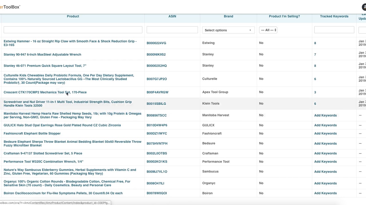Open Boiron Oscillococcinum product link

pos(63,193)
